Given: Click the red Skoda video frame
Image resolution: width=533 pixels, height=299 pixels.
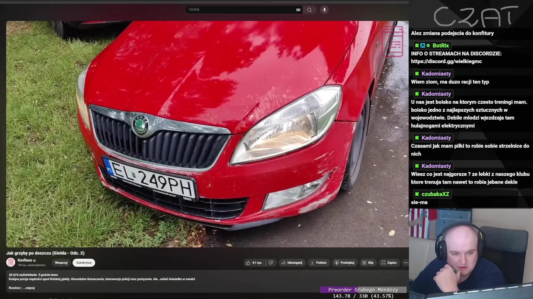Looking at the screenshot, I should (x=207, y=134).
